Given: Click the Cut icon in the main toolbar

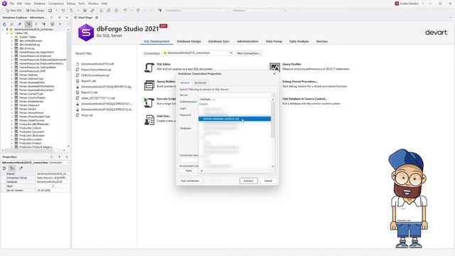Looking at the screenshot, I should (101, 11).
